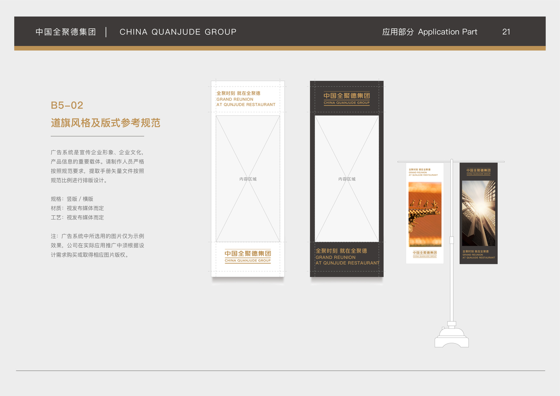The image size is (560, 396).
Task: Click '应用部分 Application Part' header label
Action: [430, 32]
